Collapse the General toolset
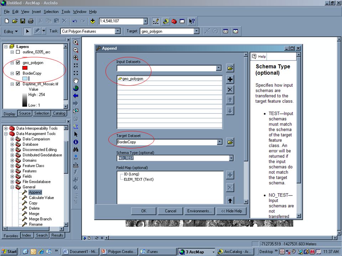Screen dimensions: 342x256 coord(12,187)
